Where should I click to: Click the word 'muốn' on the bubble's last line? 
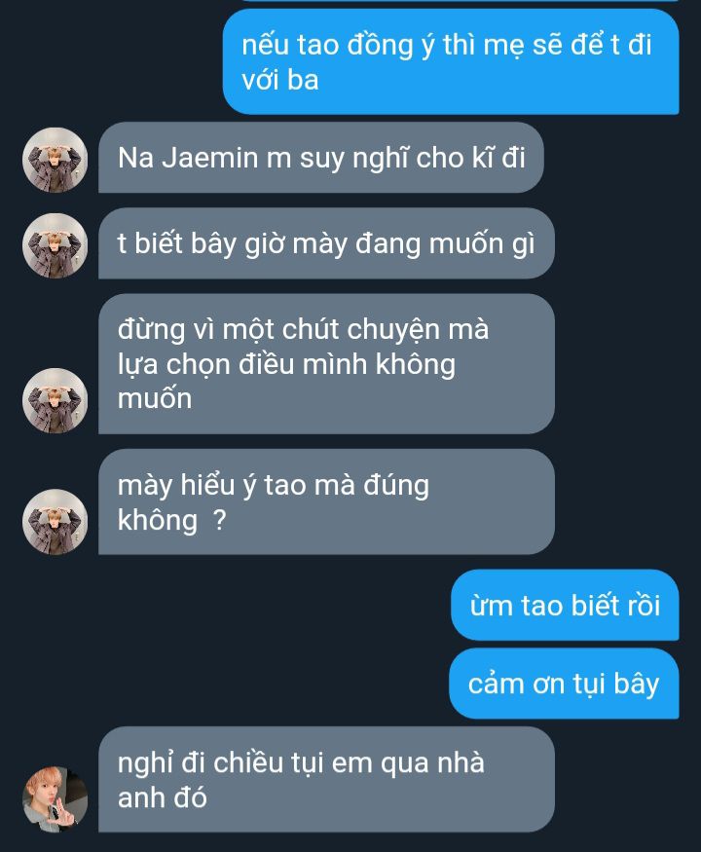coord(155,399)
